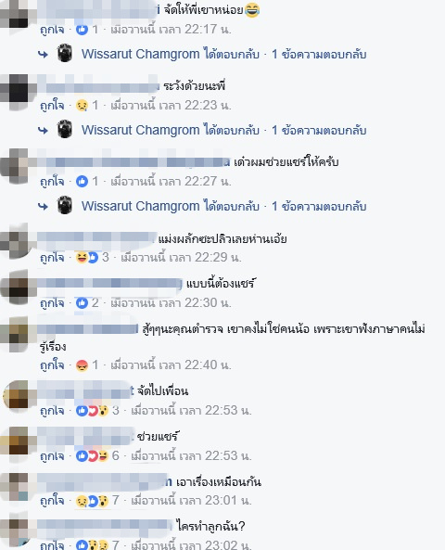Open Wissarut Chamgrom avatar in the second reply
Screen dimensions: 445x550
coord(65,129)
